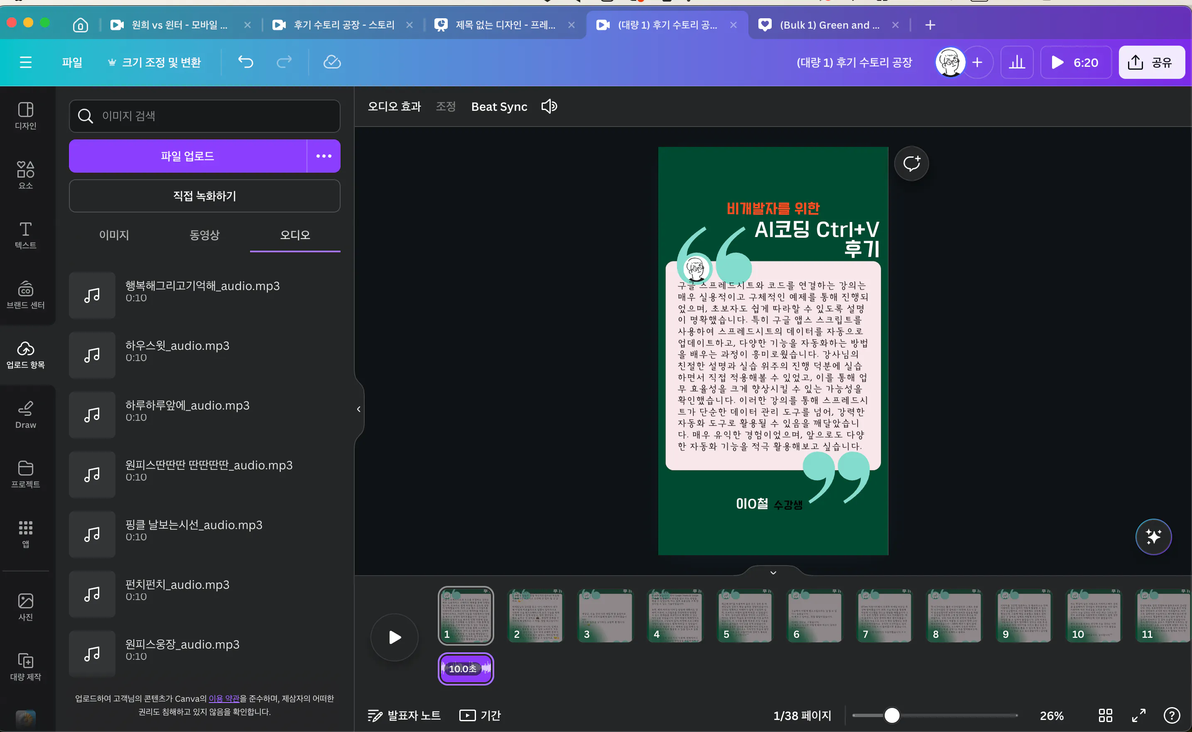The image size is (1192, 732).
Task: Switch to the 동영상 (Video) tab
Action: (x=204, y=235)
